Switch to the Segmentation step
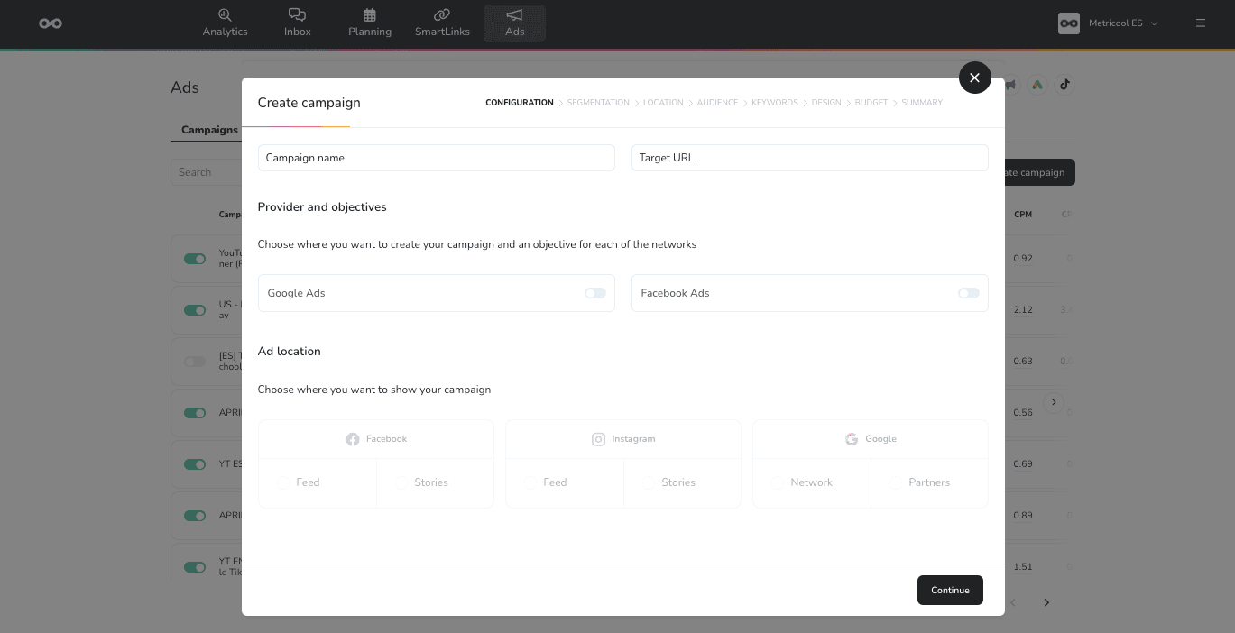This screenshot has height=633, width=1235. click(598, 103)
